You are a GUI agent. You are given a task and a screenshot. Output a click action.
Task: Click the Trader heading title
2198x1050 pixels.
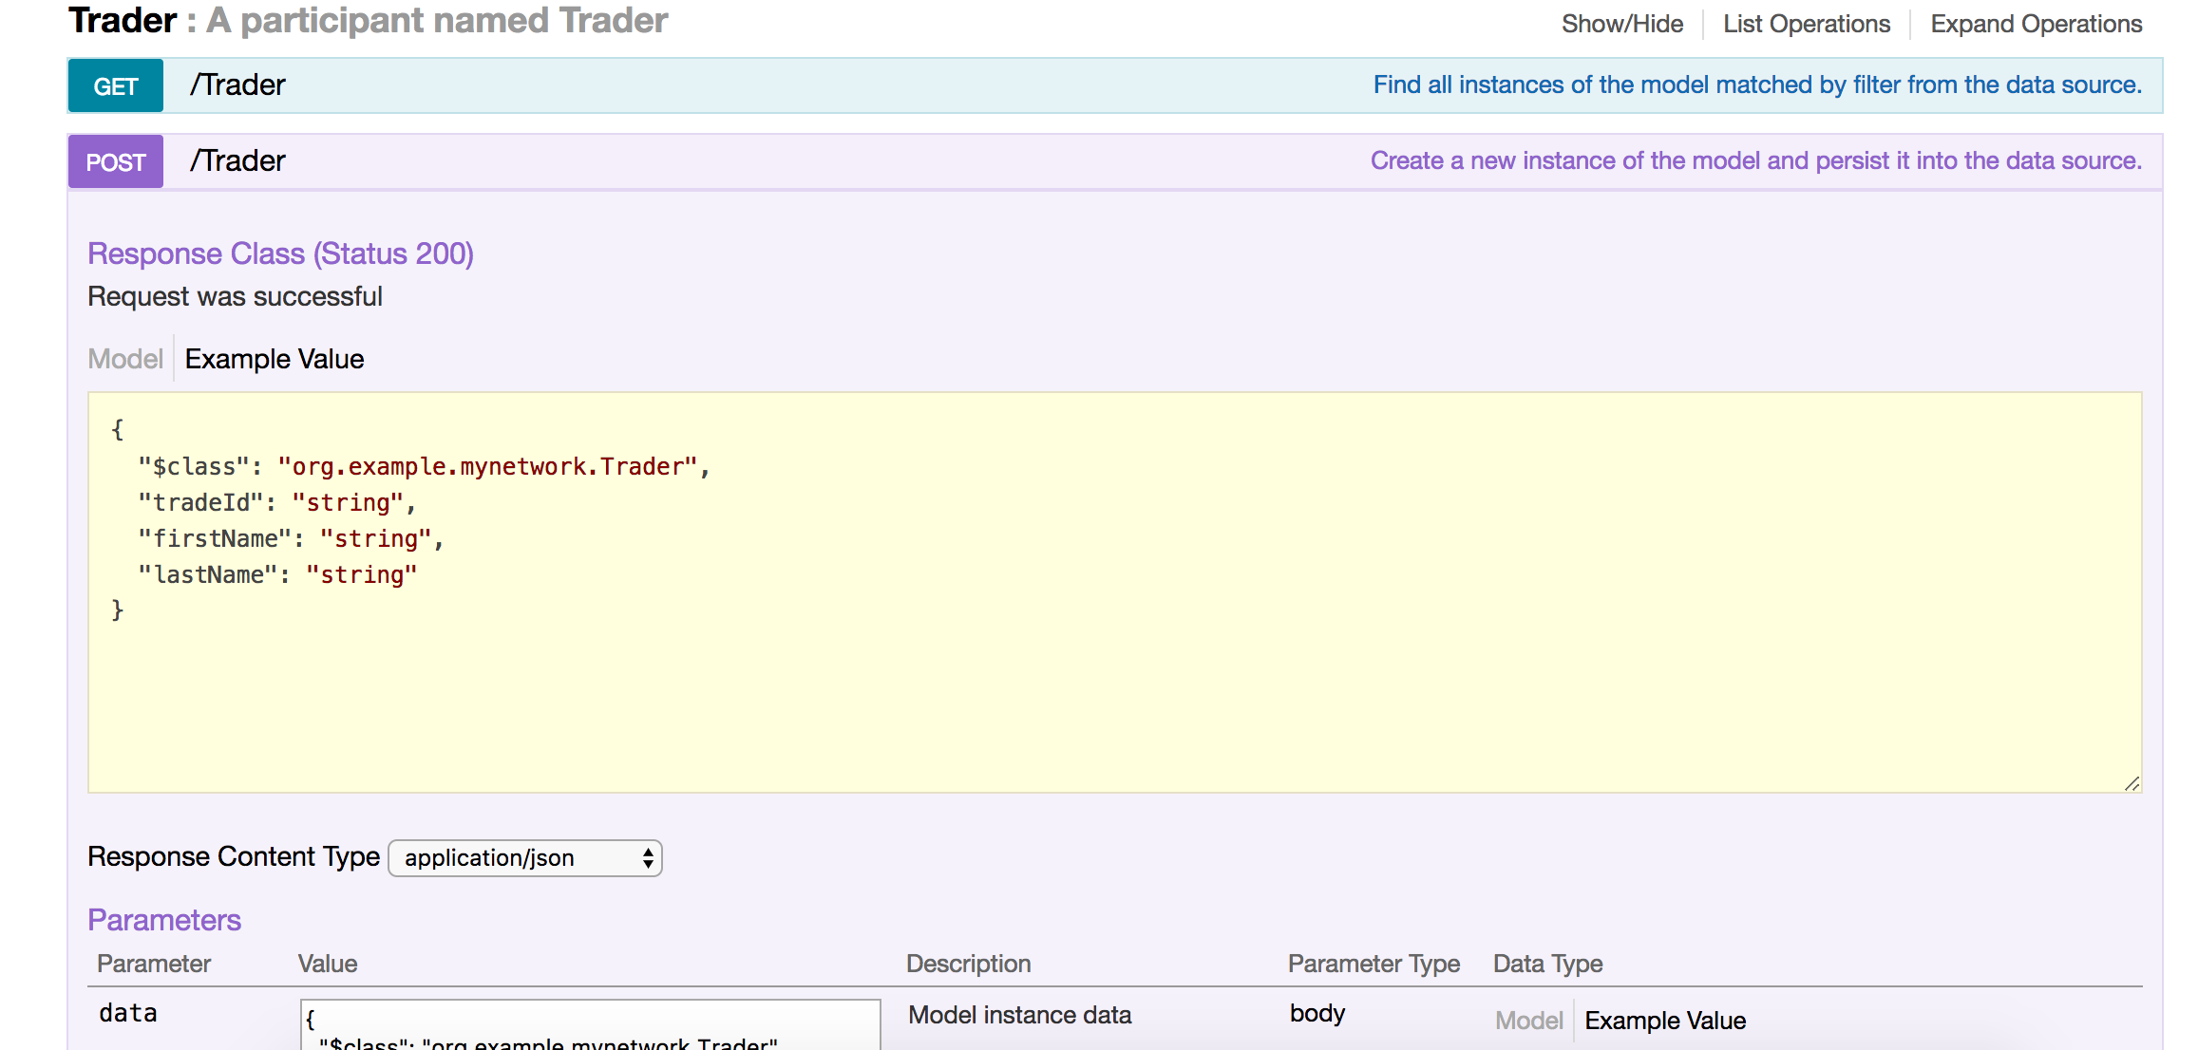click(x=123, y=20)
